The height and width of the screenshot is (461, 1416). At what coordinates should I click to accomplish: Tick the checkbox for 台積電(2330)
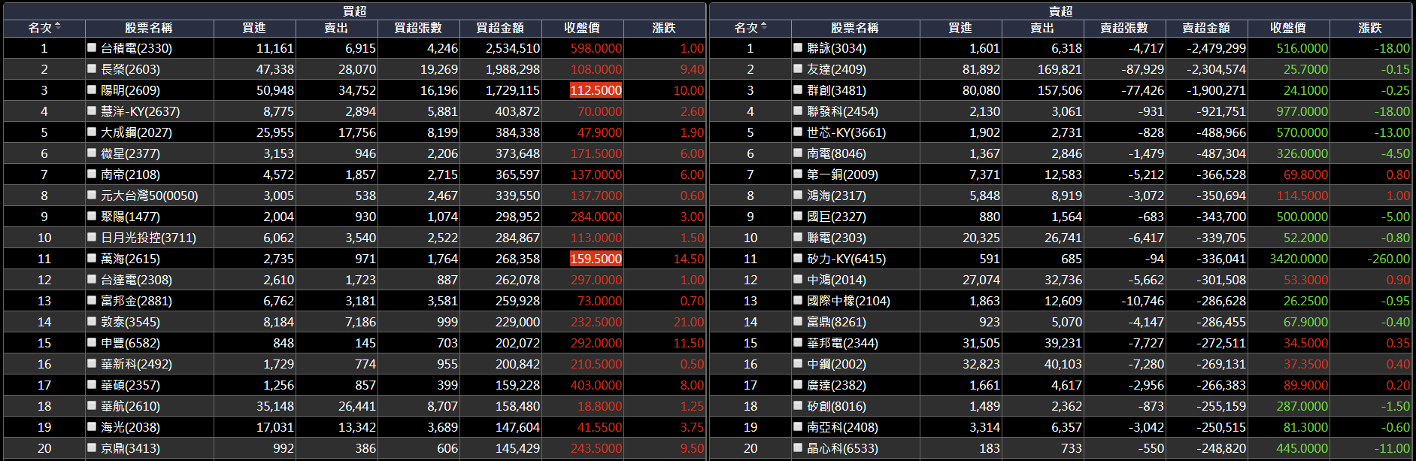[92, 47]
